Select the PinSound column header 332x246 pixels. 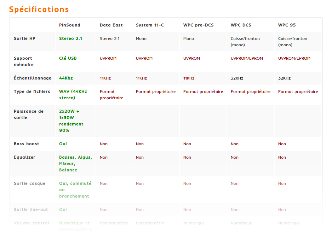click(x=69, y=25)
